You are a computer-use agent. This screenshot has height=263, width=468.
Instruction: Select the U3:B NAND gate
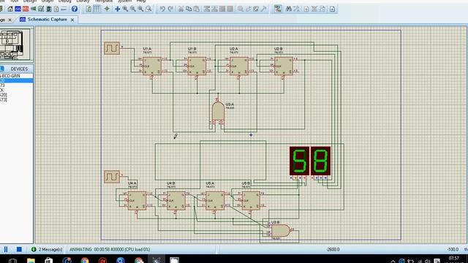[x=281, y=231]
